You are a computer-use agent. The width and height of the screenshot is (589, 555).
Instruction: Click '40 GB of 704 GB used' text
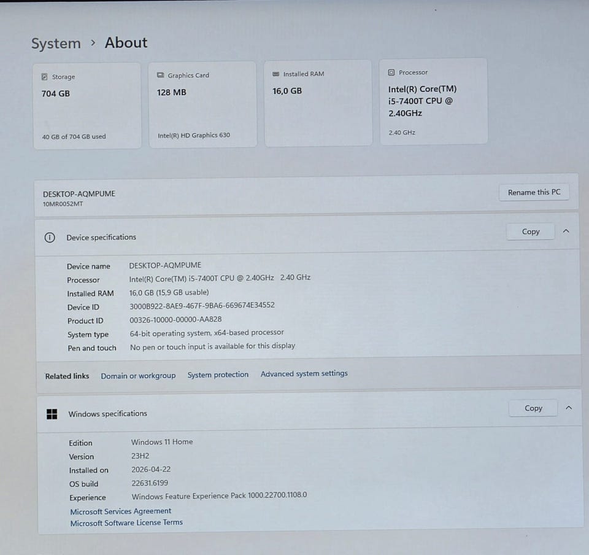point(74,137)
